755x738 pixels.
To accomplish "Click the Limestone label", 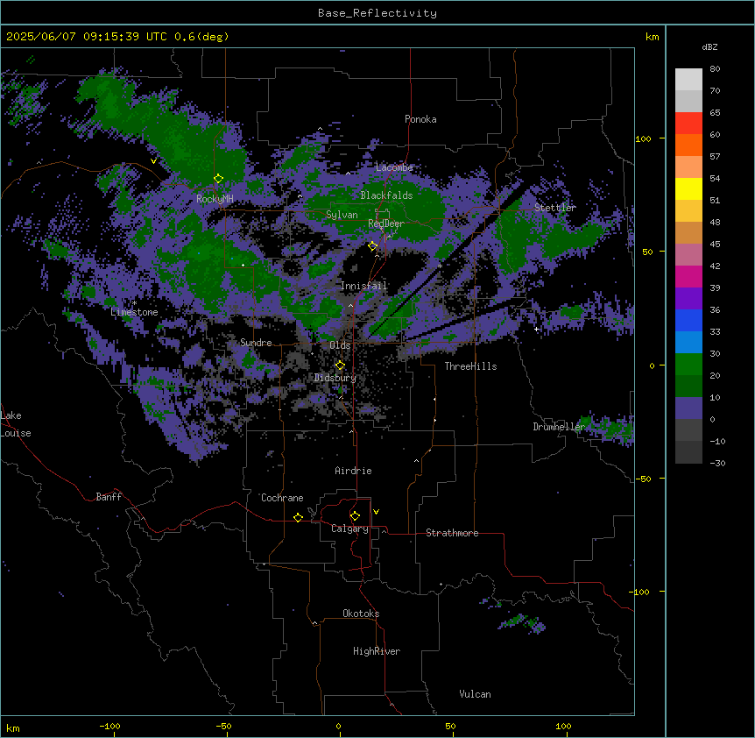I will (x=134, y=312).
